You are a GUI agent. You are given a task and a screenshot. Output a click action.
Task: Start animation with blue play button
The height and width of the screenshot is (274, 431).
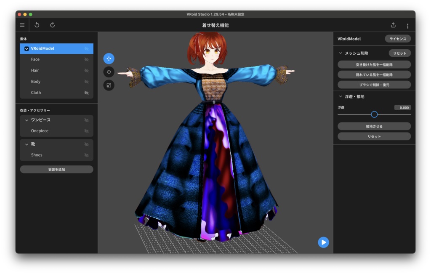pos(324,242)
